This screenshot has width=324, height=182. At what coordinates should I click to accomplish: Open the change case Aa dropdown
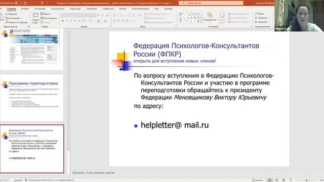point(91,21)
